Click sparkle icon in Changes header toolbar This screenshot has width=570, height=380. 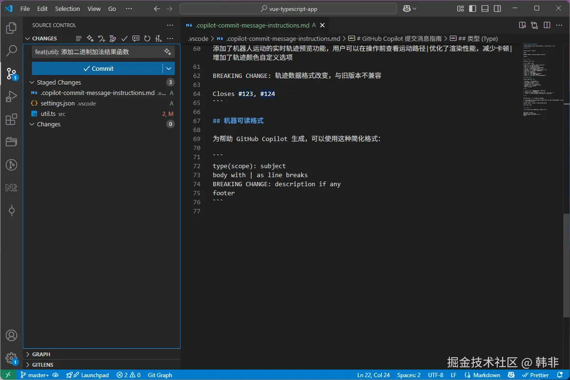pyautogui.click(x=90, y=38)
